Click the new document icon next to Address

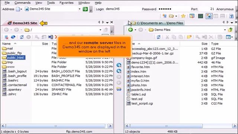[x=18, y=9]
